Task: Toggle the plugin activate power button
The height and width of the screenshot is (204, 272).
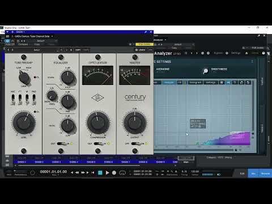Action: click(x=7, y=41)
